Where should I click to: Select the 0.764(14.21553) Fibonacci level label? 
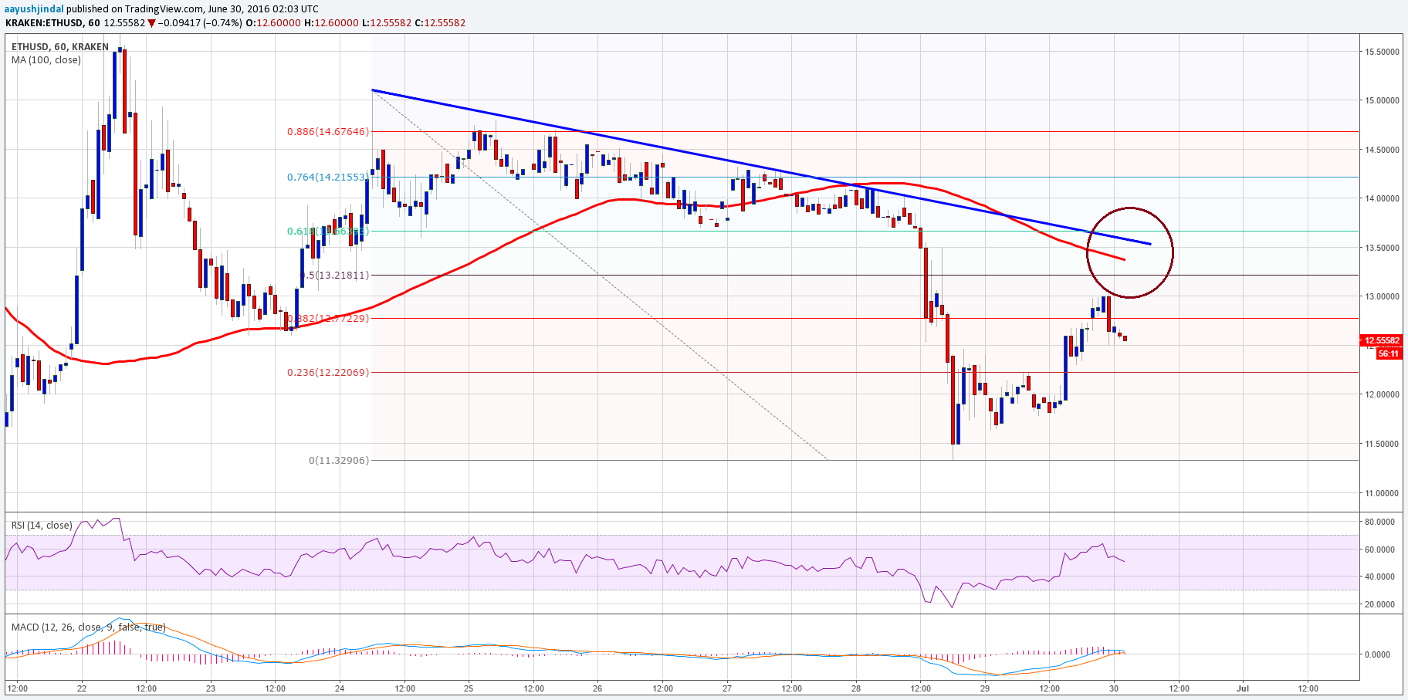click(328, 178)
